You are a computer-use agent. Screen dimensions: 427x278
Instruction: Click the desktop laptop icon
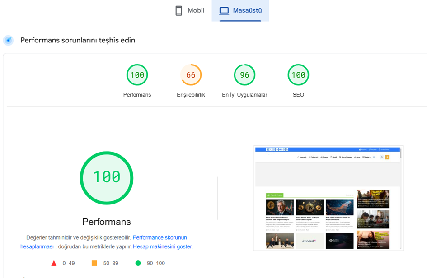(224, 11)
